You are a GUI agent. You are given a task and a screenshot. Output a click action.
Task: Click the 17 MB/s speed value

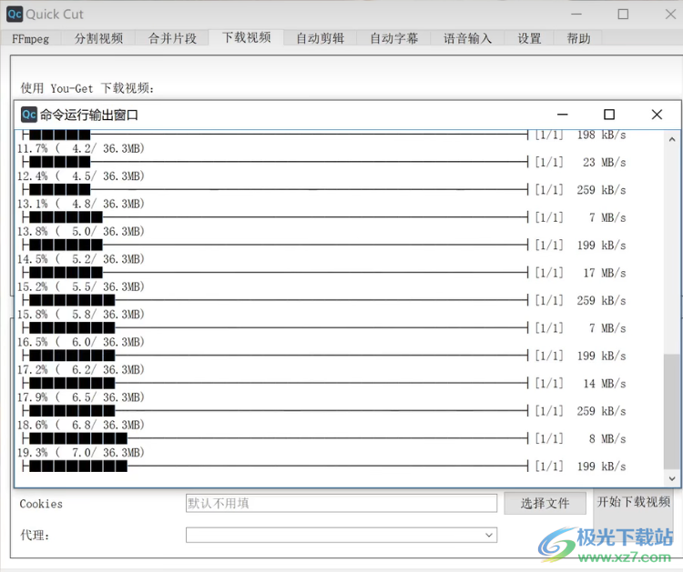[605, 273]
